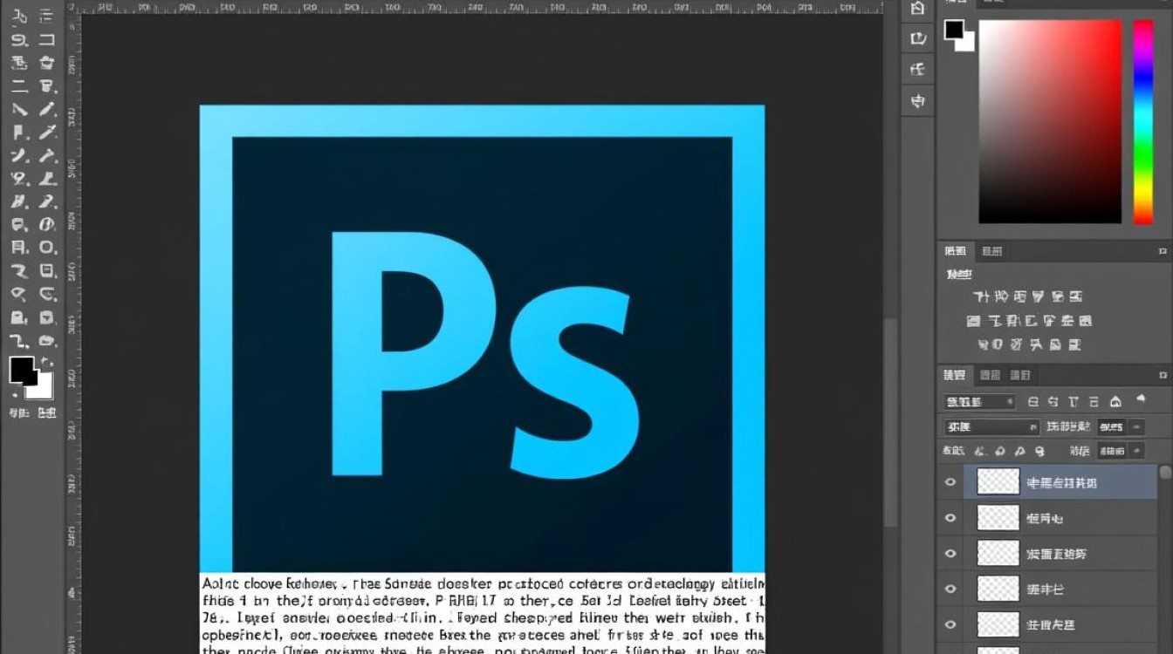
Task: Hide the top selected layer with its eye icon
Action: point(950,481)
